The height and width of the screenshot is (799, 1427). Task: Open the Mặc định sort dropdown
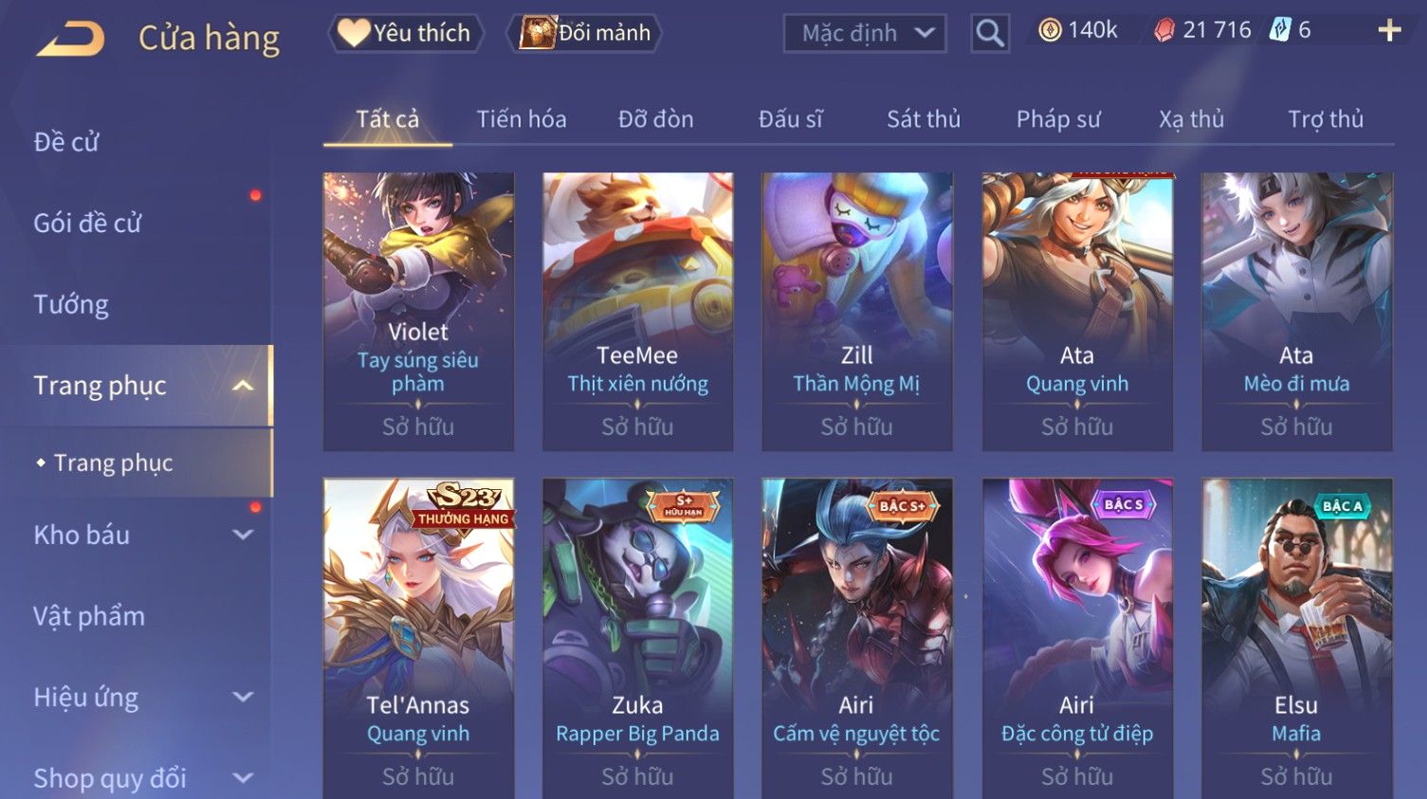pos(865,34)
